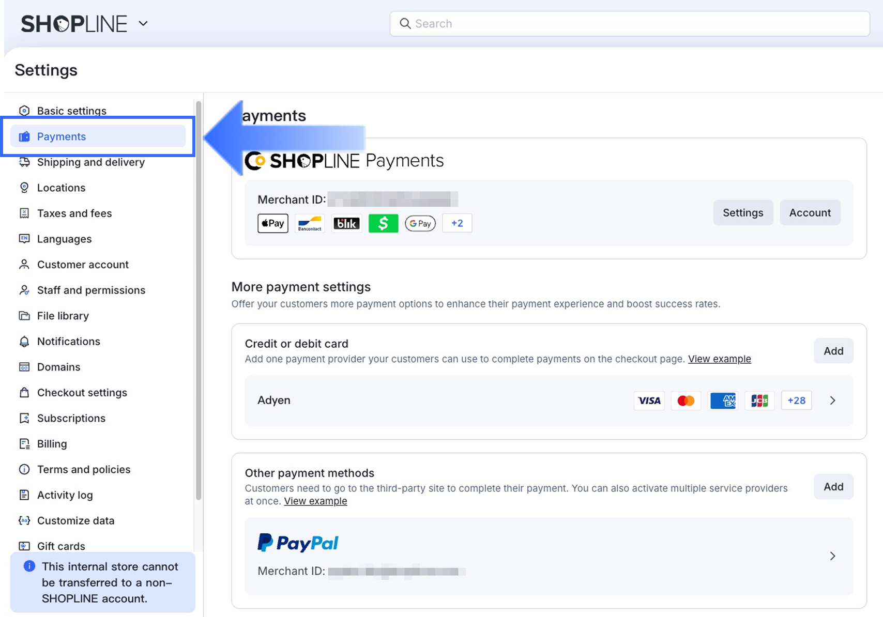This screenshot has height=617, width=883.
Task: Click the File library folder icon
Action: pyautogui.click(x=24, y=316)
